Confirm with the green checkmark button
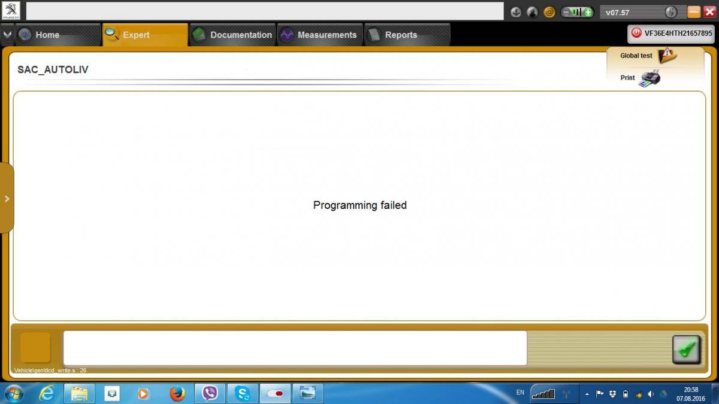The image size is (719, 404). coord(687,348)
